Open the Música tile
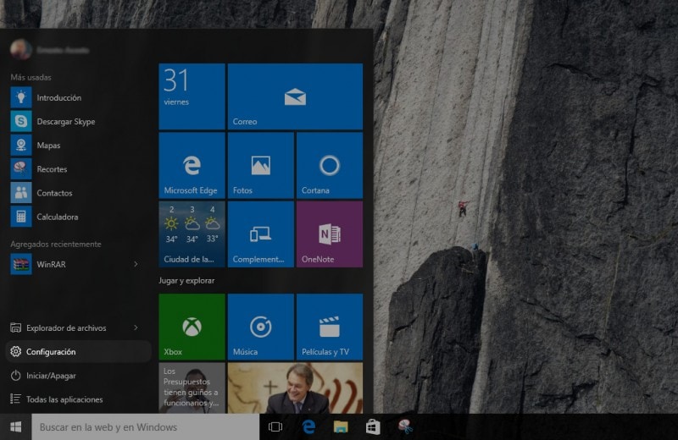This screenshot has height=440, width=678. [261, 327]
